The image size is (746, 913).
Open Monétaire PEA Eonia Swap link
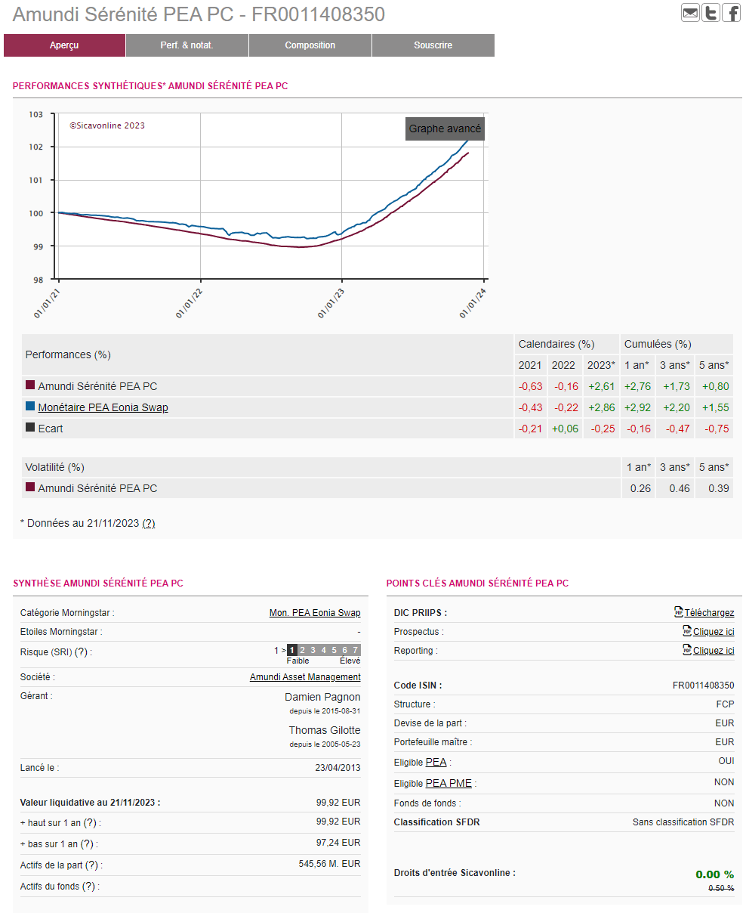point(103,407)
